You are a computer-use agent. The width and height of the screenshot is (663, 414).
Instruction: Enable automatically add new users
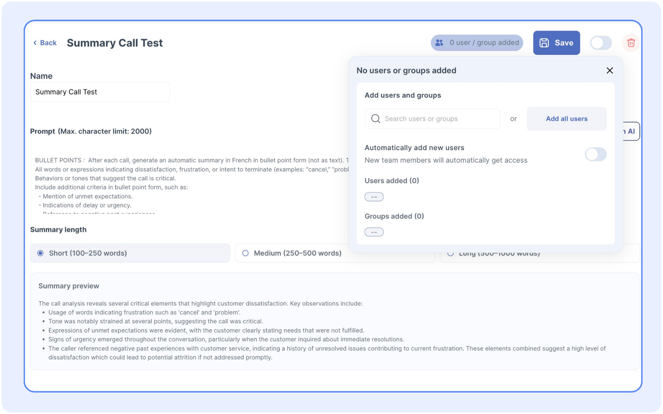click(595, 154)
